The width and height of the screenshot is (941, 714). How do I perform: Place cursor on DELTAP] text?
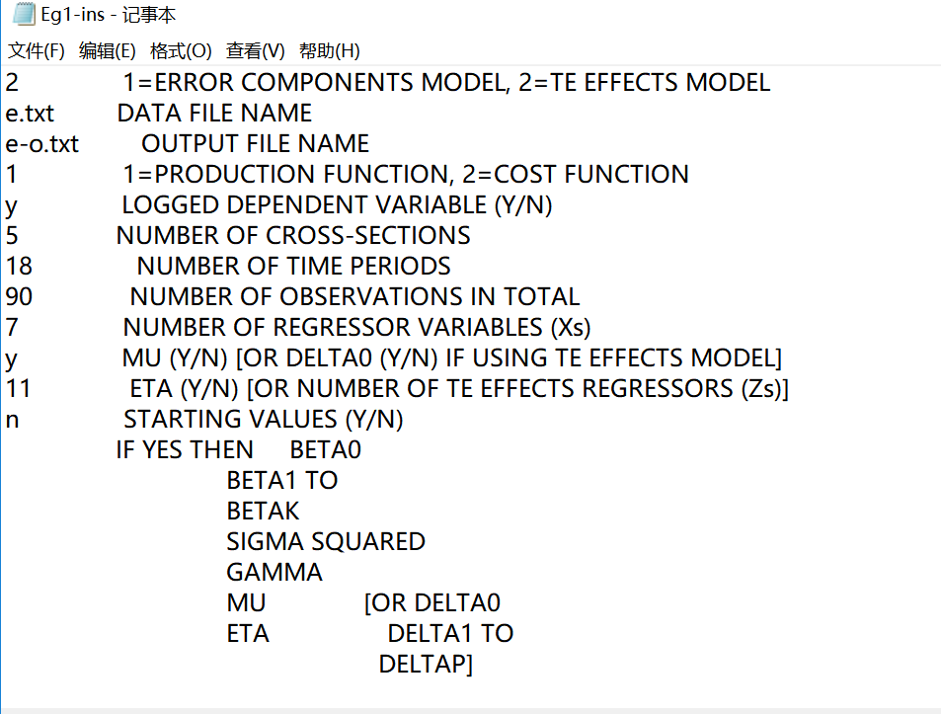tap(426, 665)
